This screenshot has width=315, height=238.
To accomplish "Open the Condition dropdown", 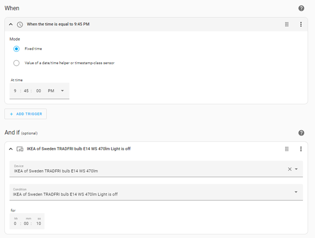I will pyautogui.click(x=296, y=192).
